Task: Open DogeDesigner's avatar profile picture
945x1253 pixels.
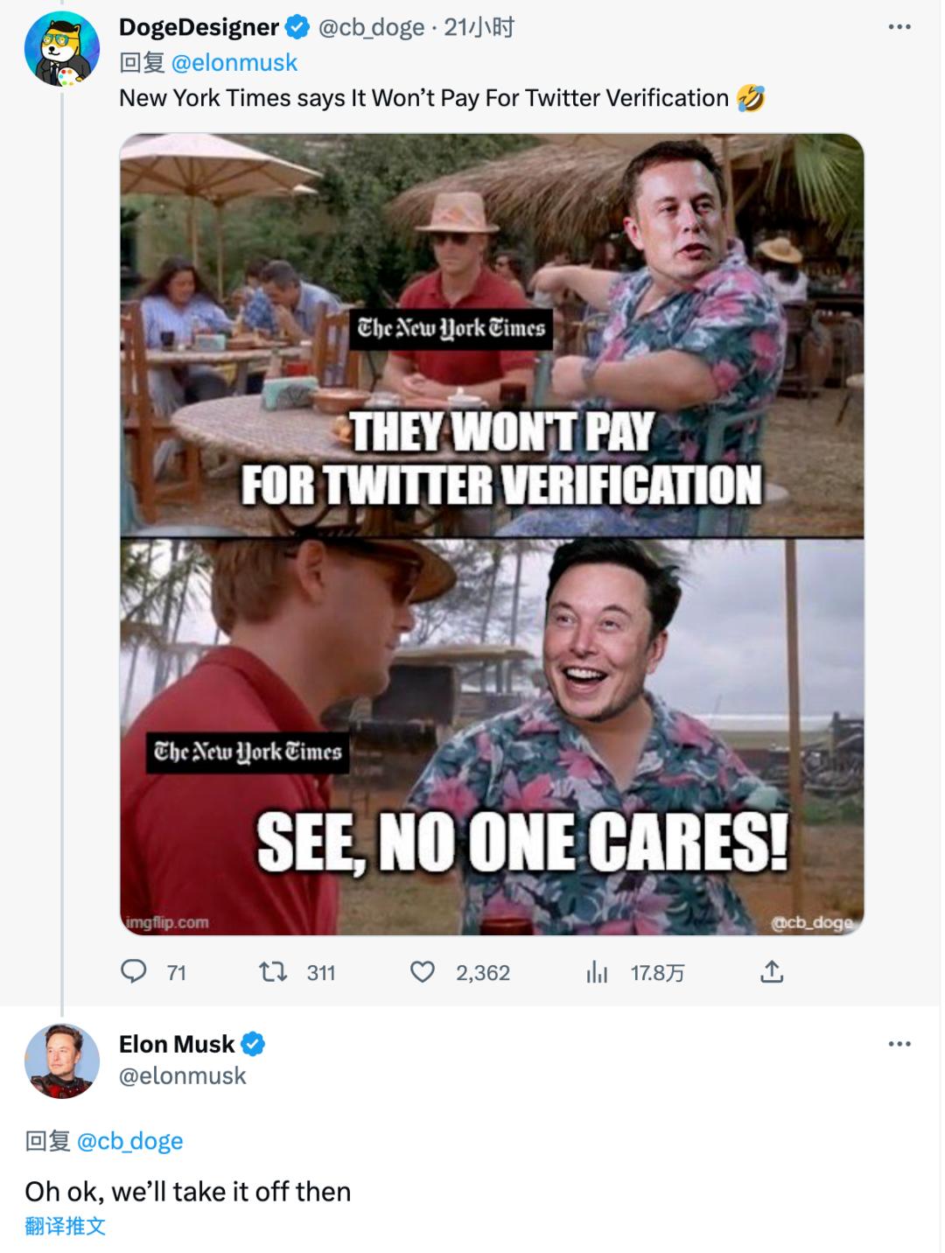Action: 61,49
